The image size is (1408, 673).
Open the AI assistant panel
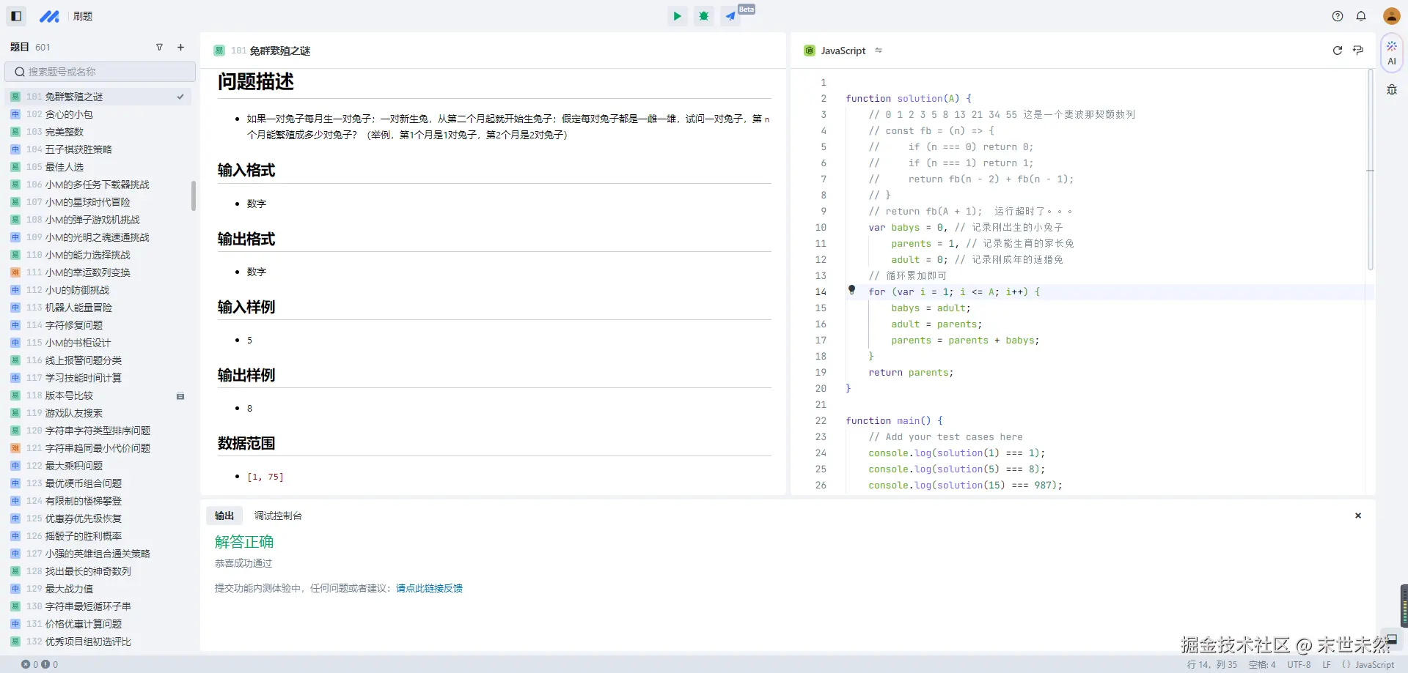[1391, 53]
